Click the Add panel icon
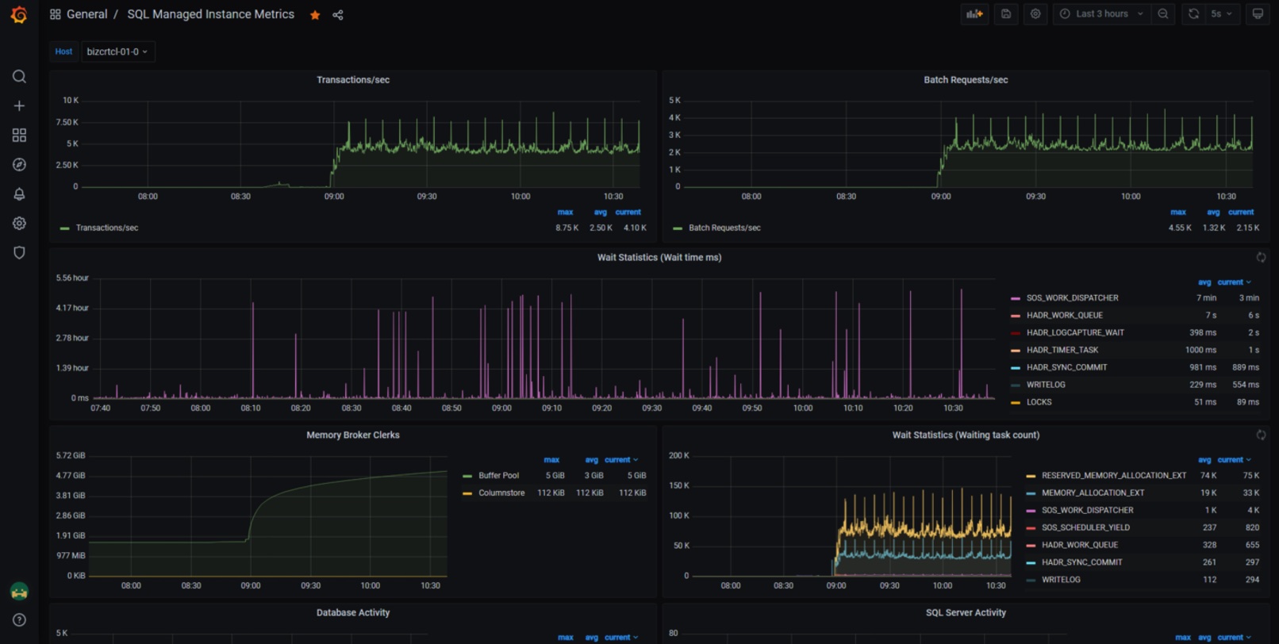This screenshot has width=1279, height=644. (974, 13)
